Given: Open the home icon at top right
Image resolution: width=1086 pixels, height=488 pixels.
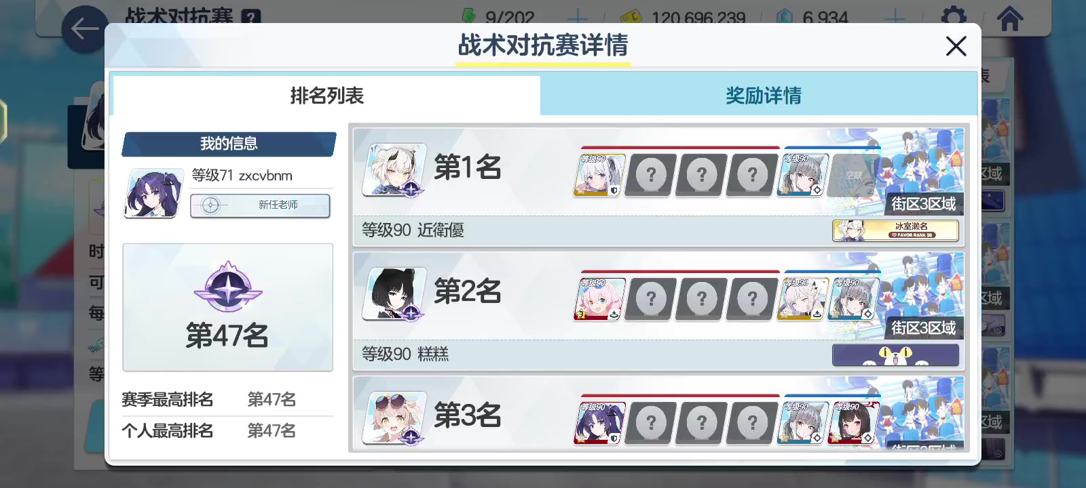Looking at the screenshot, I should [1009, 18].
